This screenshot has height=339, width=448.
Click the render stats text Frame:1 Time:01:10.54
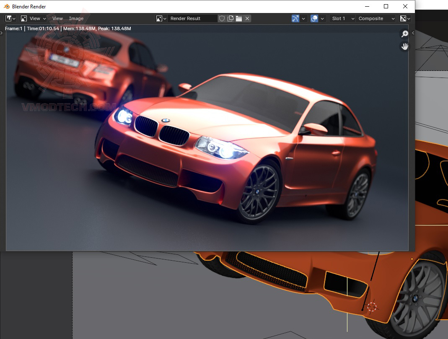[x=68, y=28]
